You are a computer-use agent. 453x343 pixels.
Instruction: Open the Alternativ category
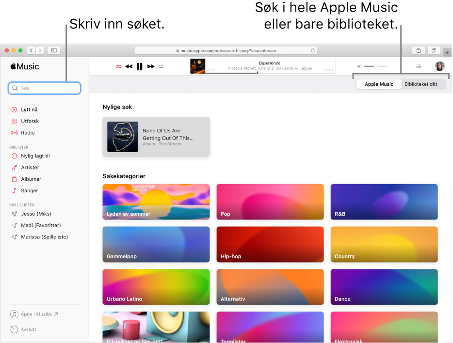[x=270, y=287]
